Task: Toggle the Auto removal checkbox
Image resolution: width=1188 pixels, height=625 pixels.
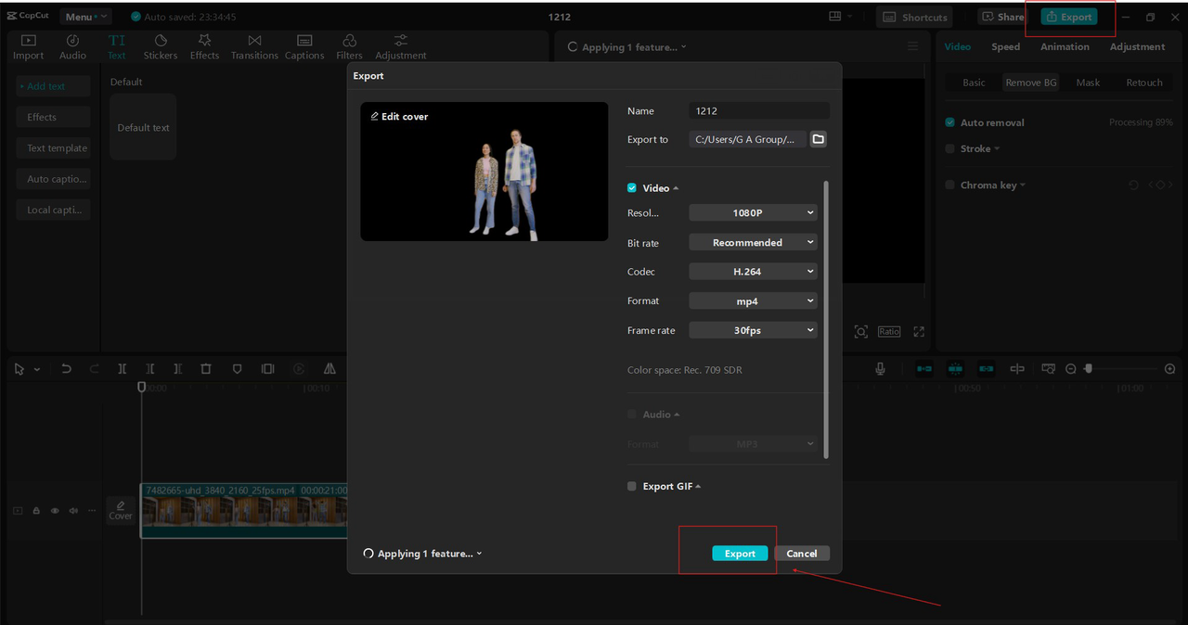Action: [x=950, y=122]
